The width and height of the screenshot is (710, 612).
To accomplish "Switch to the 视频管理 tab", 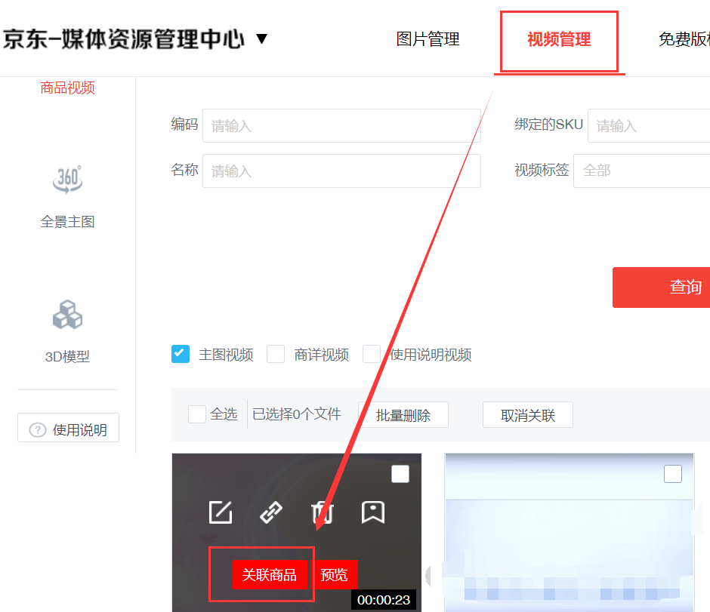I will 559,39.
